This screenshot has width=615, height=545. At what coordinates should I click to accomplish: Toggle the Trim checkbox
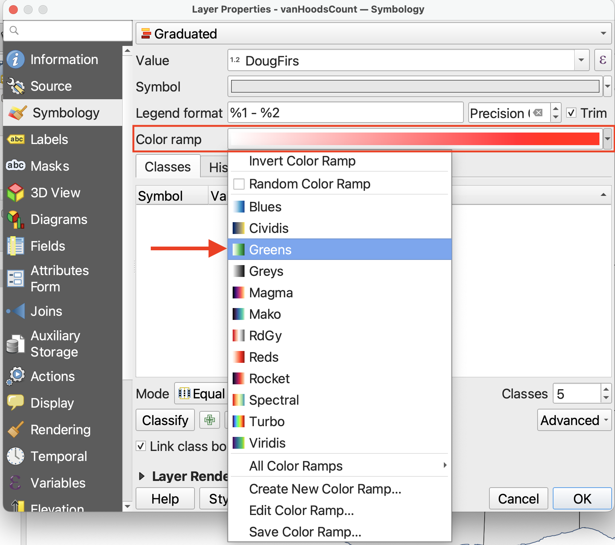tap(571, 113)
